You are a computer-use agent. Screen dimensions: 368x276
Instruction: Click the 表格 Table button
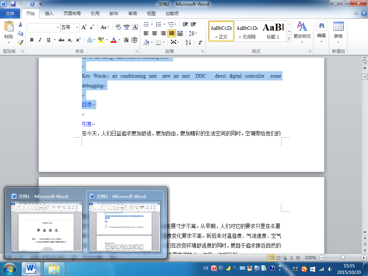(338, 32)
